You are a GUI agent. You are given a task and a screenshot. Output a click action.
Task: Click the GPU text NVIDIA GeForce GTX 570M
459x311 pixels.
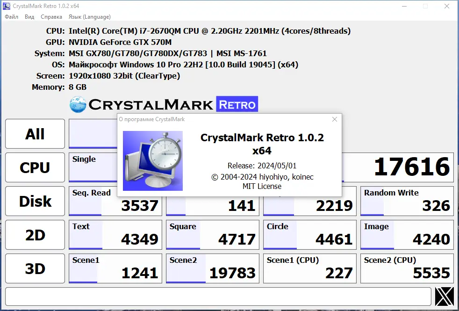click(x=120, y=42)
